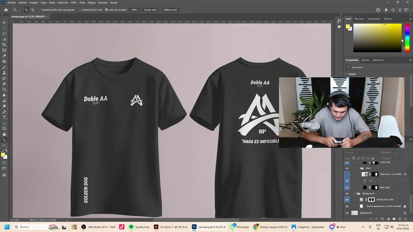Select the Brush tool
The height and width of the screenshot is (232, 413).
[4, 67]
